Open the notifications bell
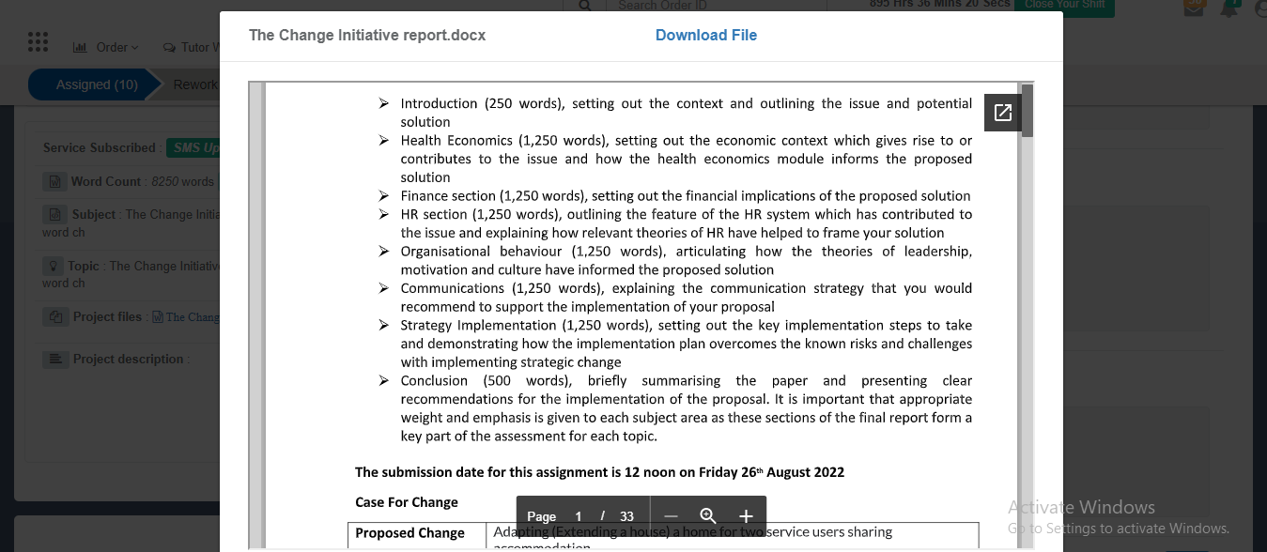 [x=1228, y=9]
